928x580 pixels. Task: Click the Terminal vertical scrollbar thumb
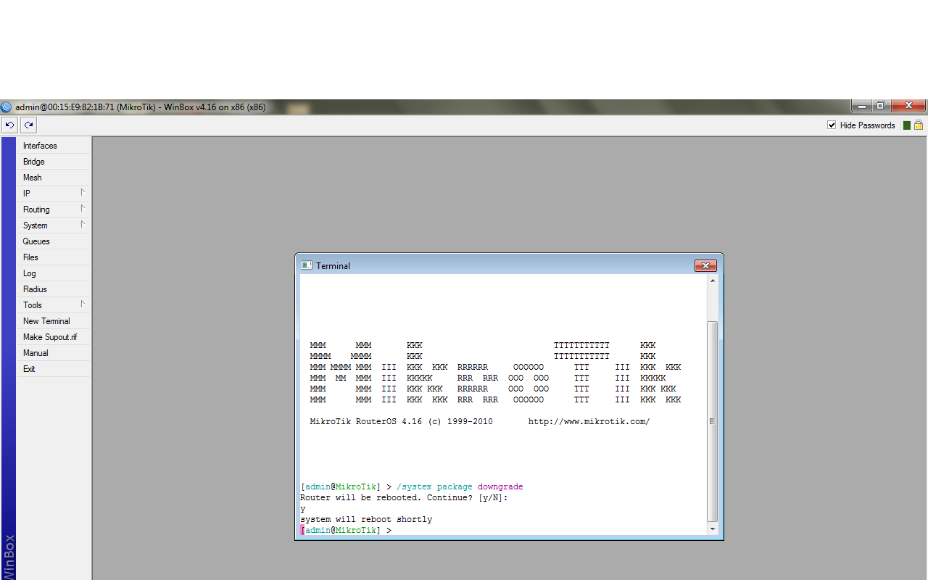pyautogui.click(x=712, y=421)
